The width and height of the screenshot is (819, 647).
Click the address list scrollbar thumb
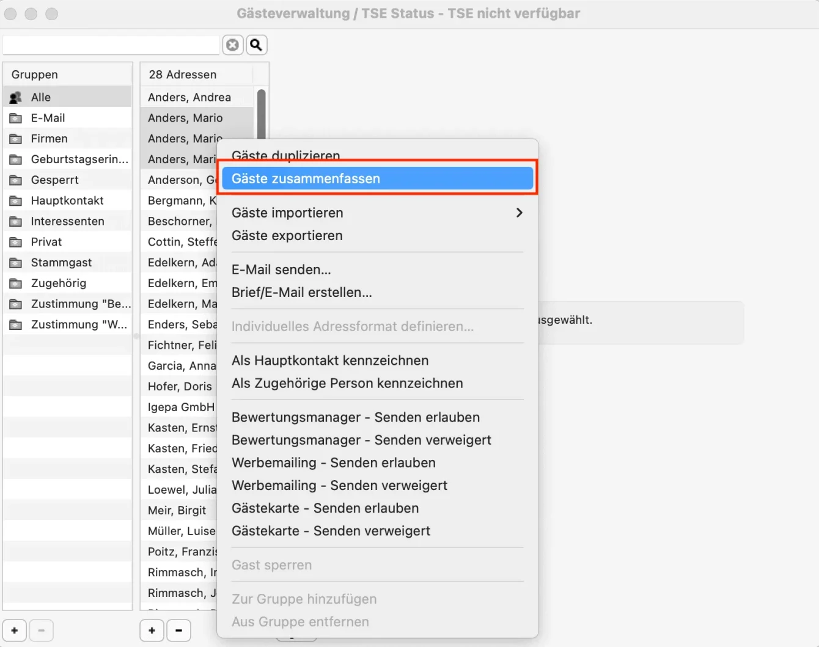(x=262, y=114)
